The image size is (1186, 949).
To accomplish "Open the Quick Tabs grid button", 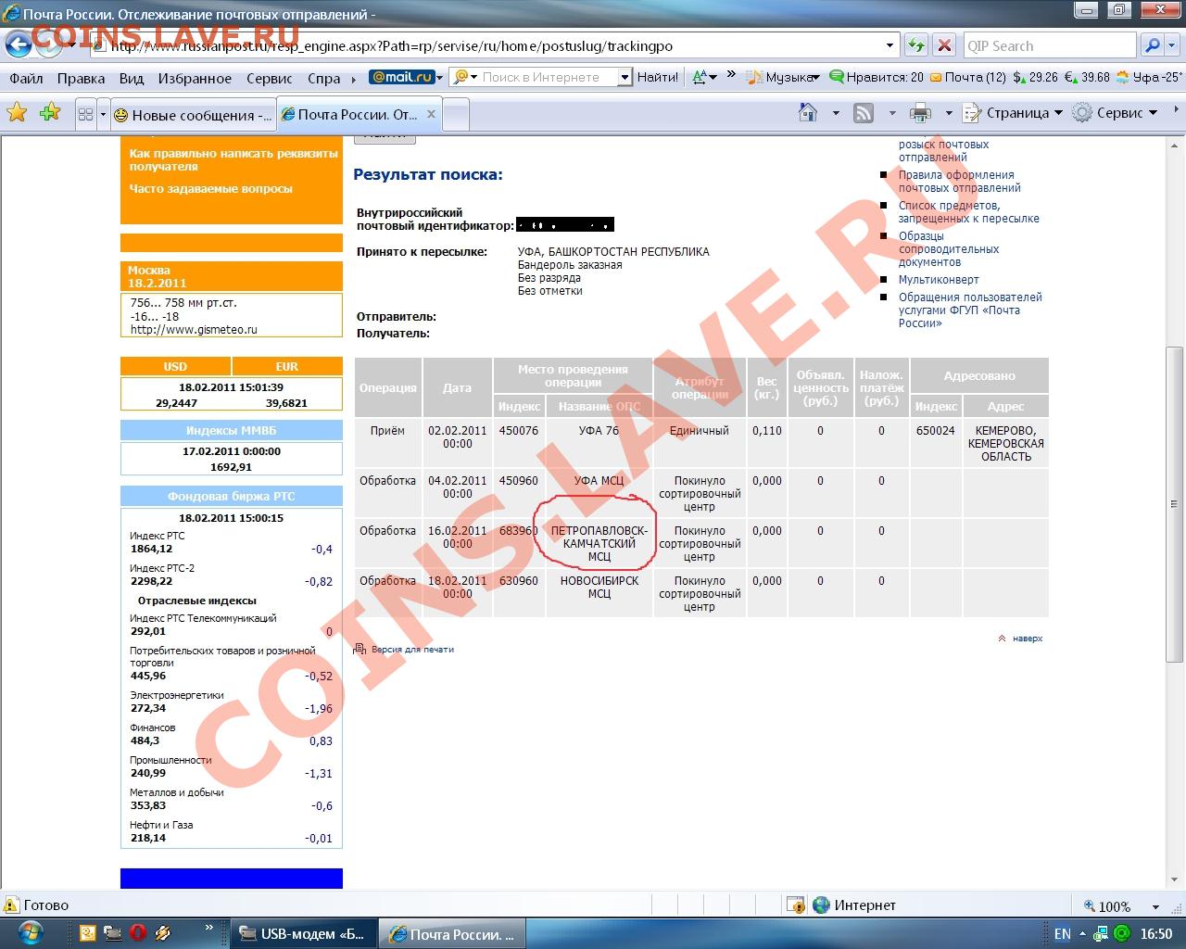I will pos(85,114).
